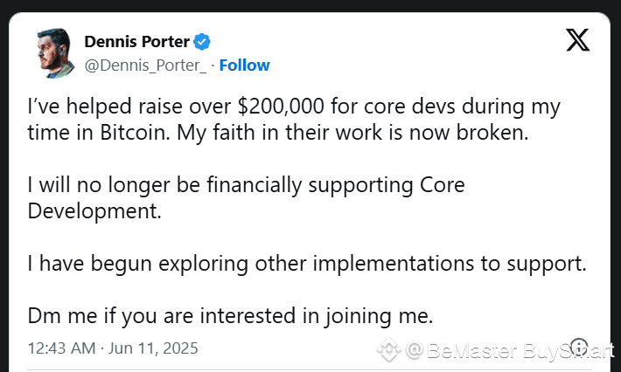Click the "@" symbol in the watermark
This screenshot has width=621, height=372.
tap(415, 351)
